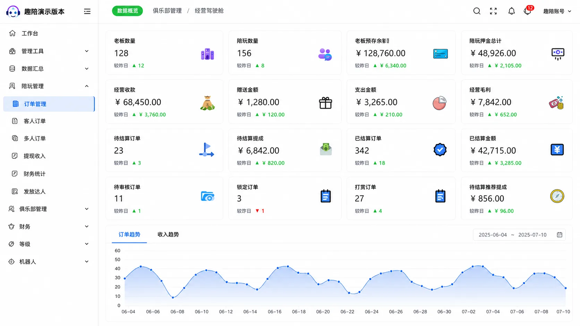This screenshot has height=326, width=580.
Task: Click the 管理工具 sidebar label
Action: [33, 51]
